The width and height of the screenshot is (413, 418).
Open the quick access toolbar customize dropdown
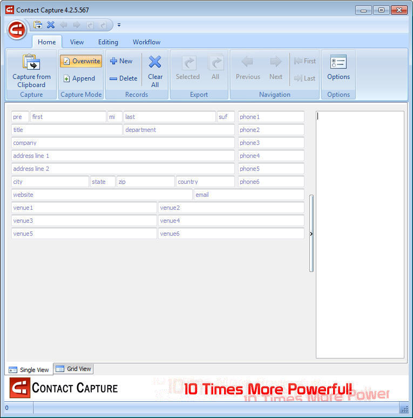click(x=119, y=25)
